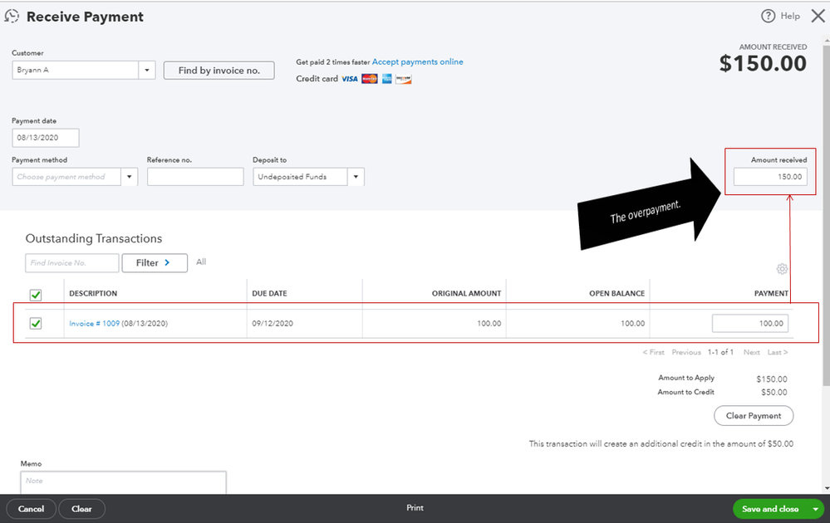The height and width of the screenshot is (523, 830).
Task: Open the transaction history clock icon
Action: [12, 17]
